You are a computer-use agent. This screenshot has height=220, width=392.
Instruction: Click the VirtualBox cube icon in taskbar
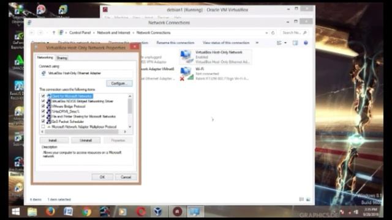click(158, 212)
